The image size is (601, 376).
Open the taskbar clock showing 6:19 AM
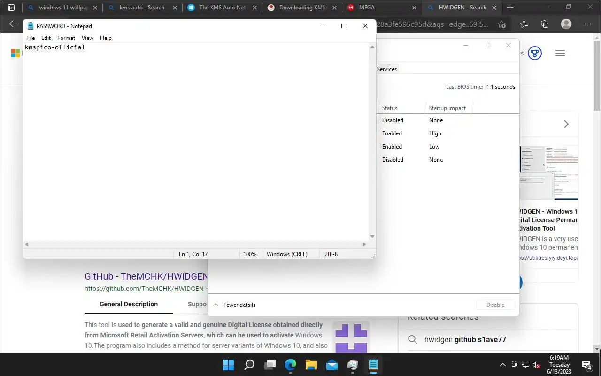(559, 365)
